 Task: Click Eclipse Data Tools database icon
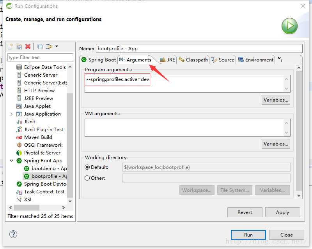click(x=19, y=67)
